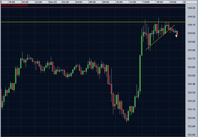Viewport: 198px width, 137px height.
Task: Click the GBP/JPY (CandleStick) chart title
Action: pyautogui.click(x=14, y=5)
